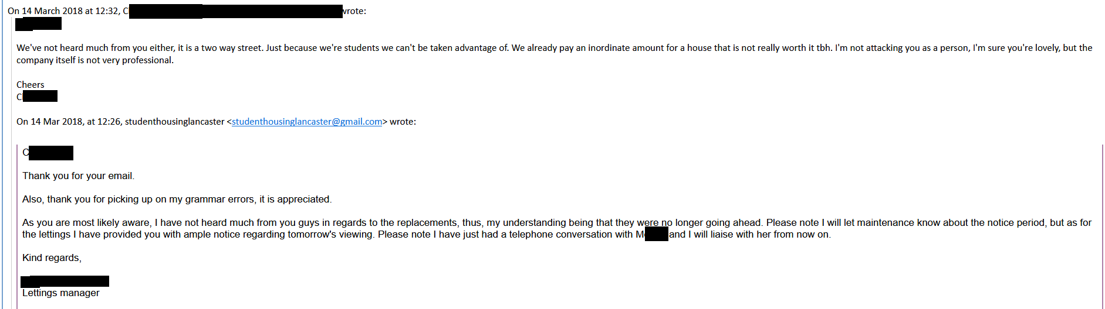Click the redacted greeting name in quoted reply
Viewport: 1105px width, 309px height.
click(50, 153)
